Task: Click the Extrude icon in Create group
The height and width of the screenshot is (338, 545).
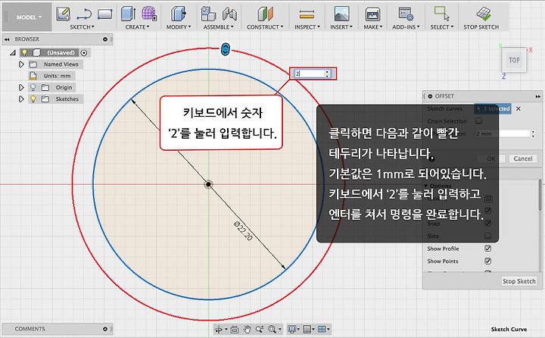Action: [x=128, y=14]
